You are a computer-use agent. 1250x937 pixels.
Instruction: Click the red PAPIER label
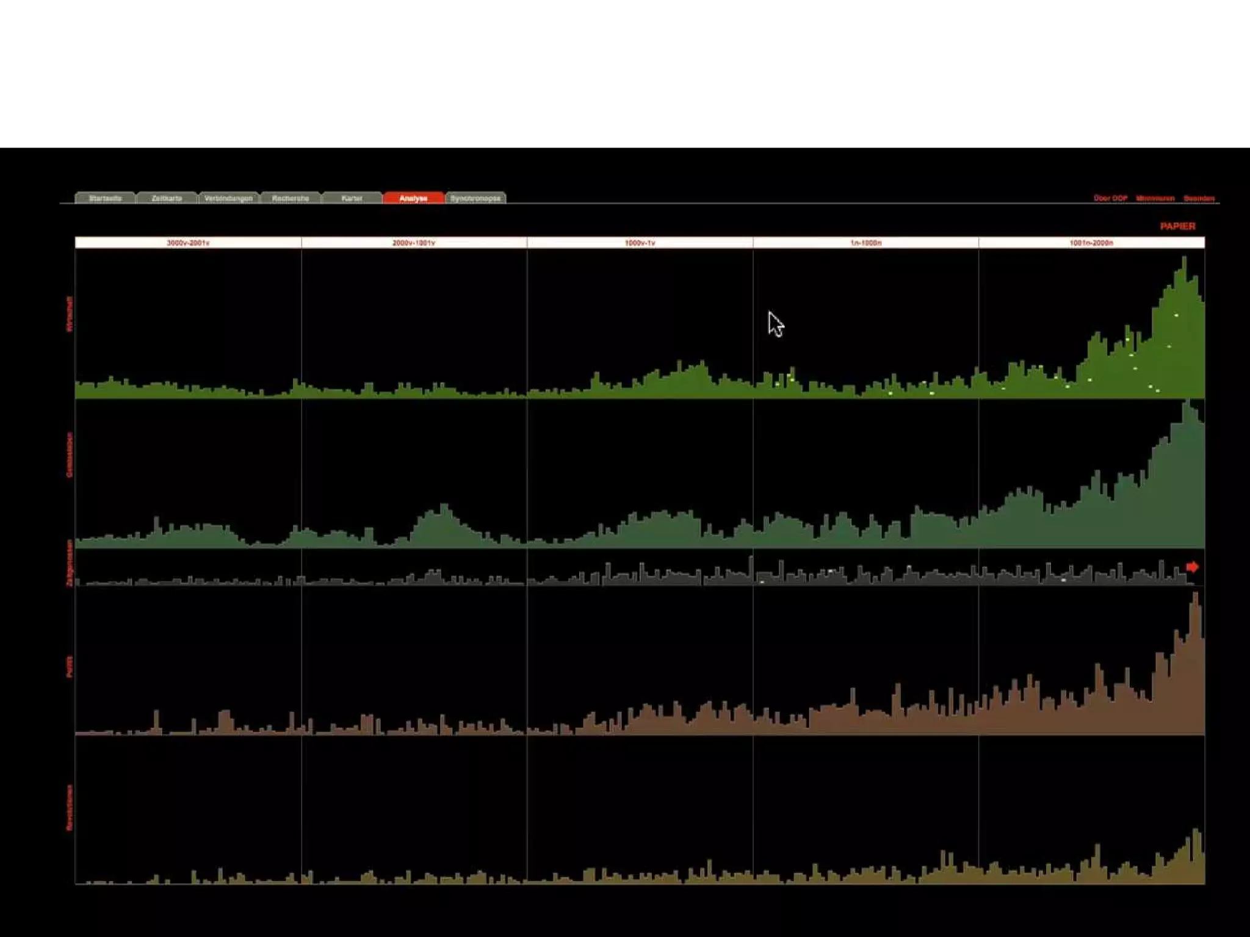[x=1177, y=226]
